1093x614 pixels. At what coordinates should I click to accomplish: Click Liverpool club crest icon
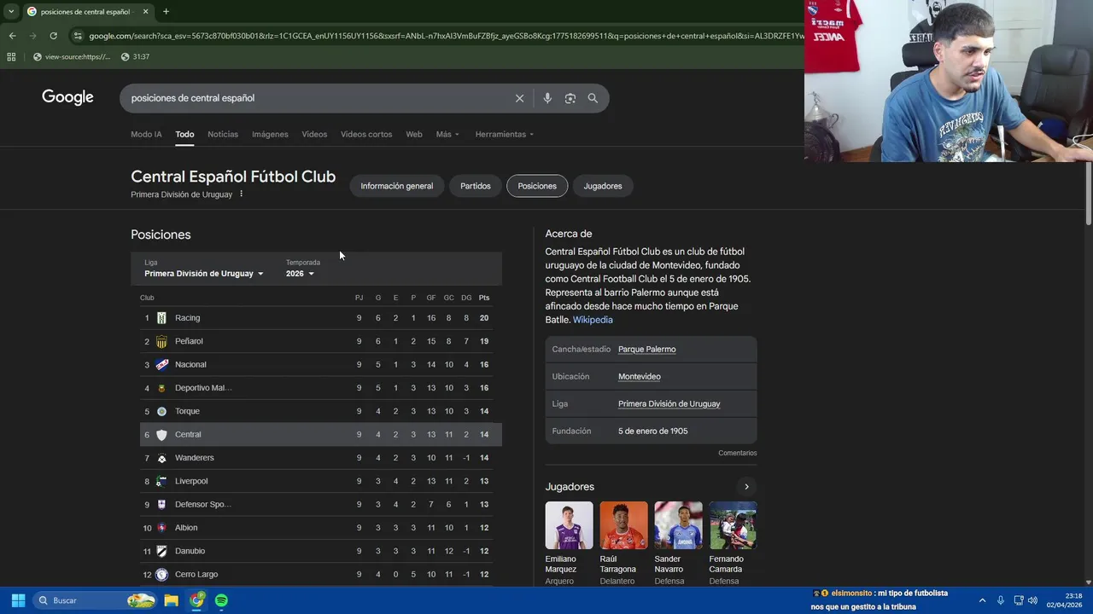(x=161, y=481)
